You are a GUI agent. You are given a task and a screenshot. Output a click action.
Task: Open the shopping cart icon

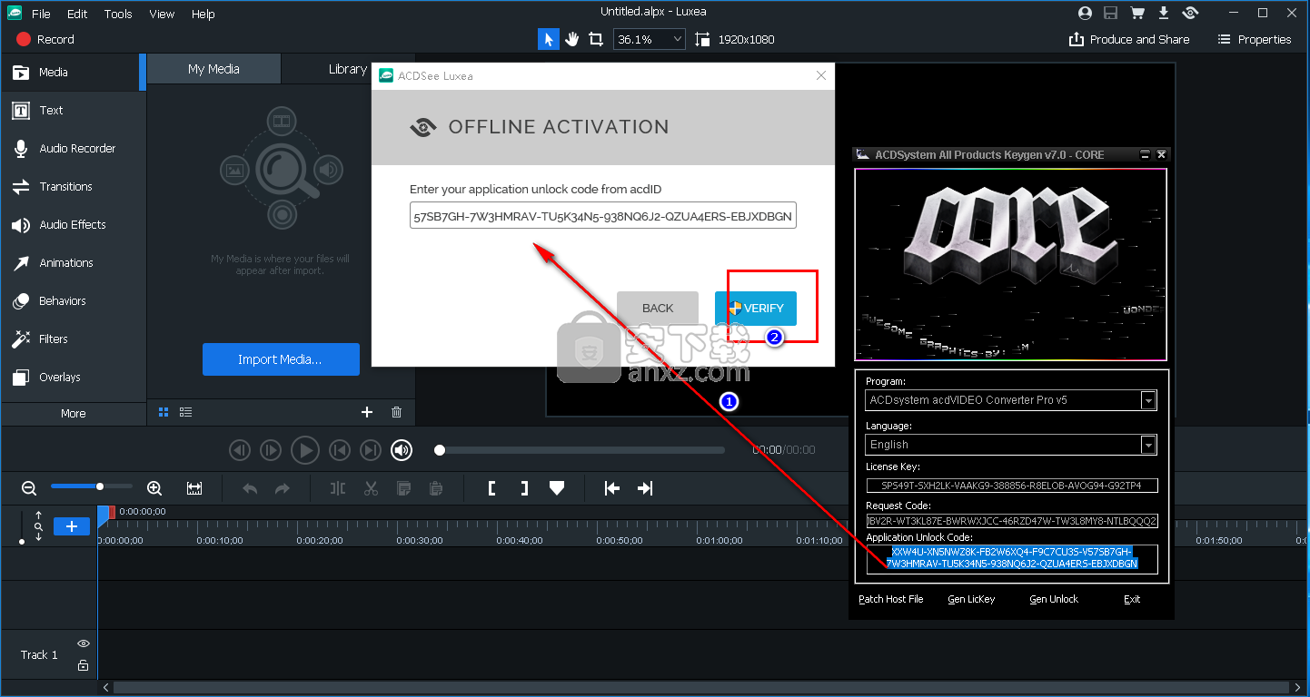[x=1136, y=13]
